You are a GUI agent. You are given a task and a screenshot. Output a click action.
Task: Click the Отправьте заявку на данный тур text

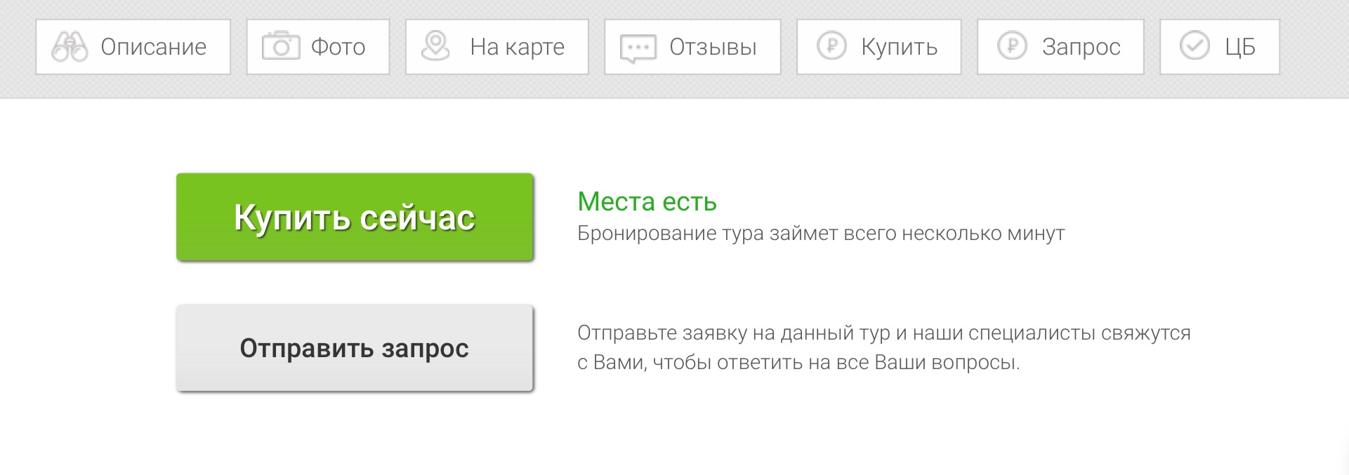[x=884, y=333]
